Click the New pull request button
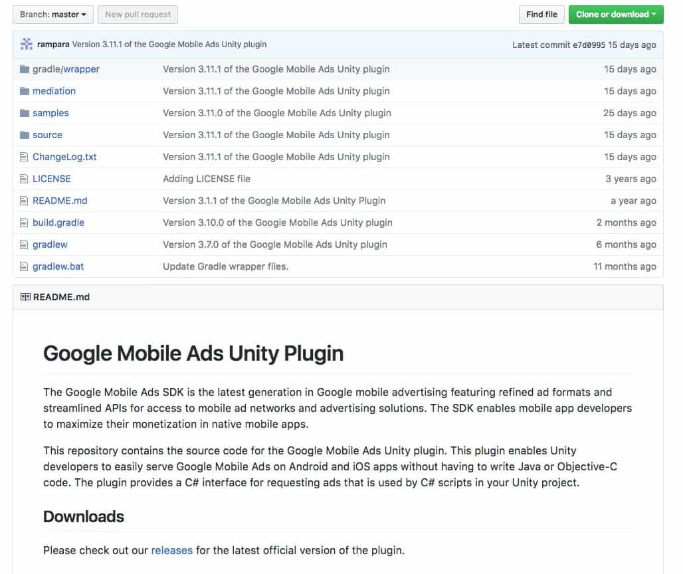Image resolution: width=683 pixels, height=574 pixels. point(138,15)
